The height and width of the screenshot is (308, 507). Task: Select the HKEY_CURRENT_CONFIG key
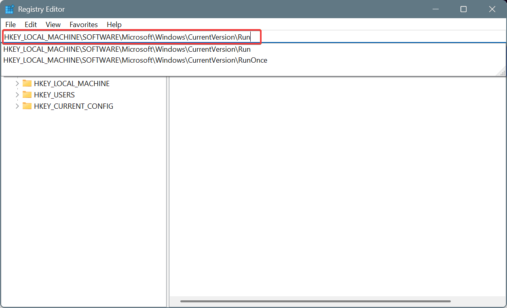[74, 106]
